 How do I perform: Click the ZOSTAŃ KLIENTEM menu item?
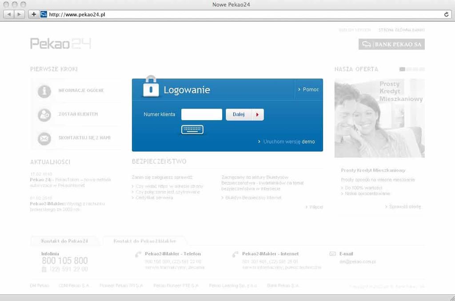[x=78, y=114]
